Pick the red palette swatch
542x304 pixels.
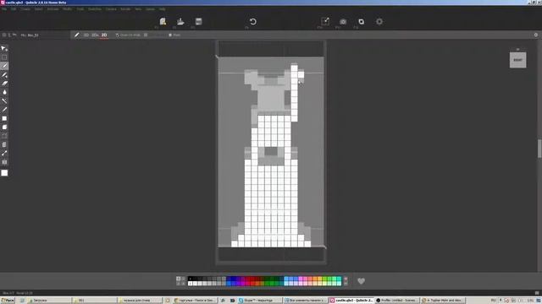point(252,279)
